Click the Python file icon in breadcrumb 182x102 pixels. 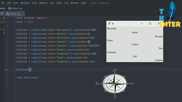coord(9,8)
